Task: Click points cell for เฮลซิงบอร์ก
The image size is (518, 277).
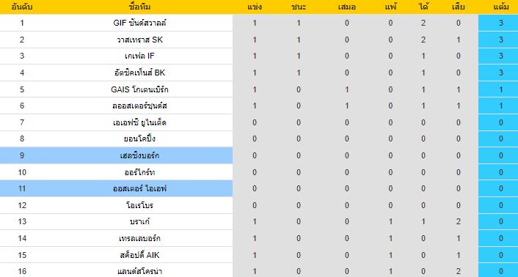Action: coord(498,155)
